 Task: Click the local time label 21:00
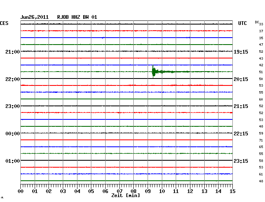[x=13, y=52]
